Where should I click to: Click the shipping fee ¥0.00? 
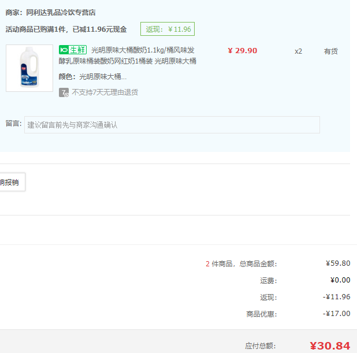coord(340,280)
